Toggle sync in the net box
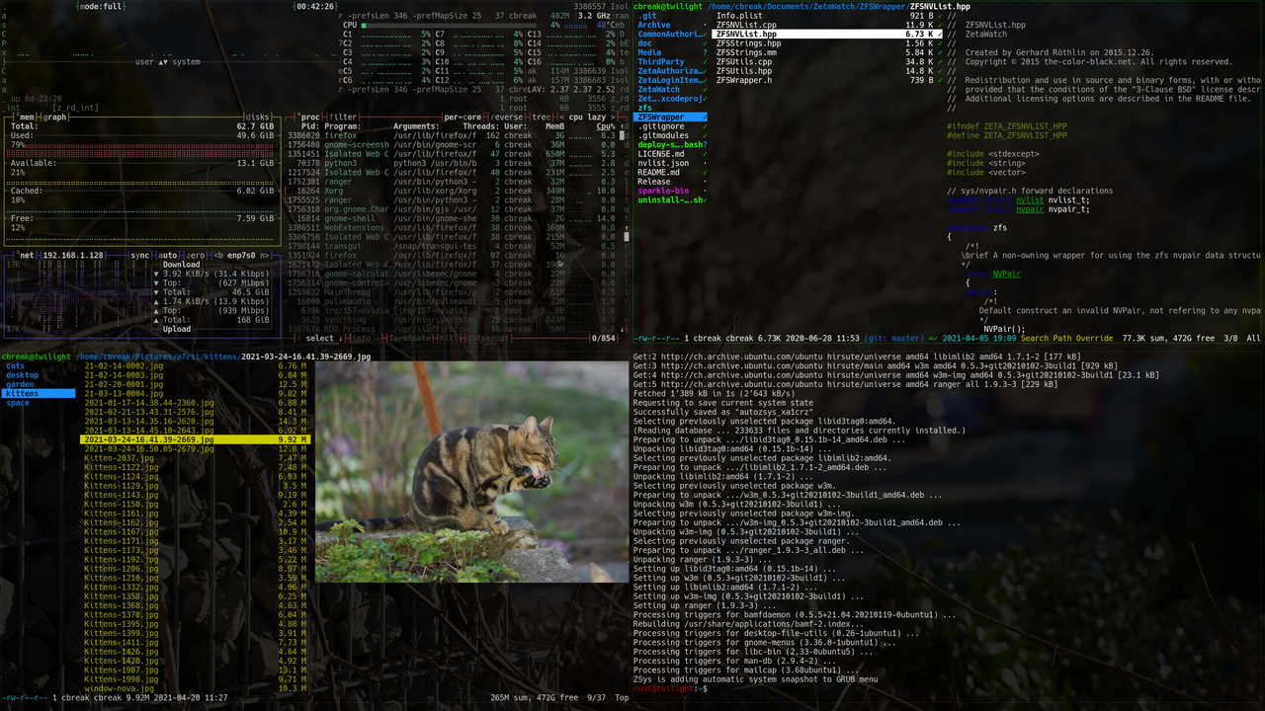This screenshot has width=1265, height=711. (141, 255)
